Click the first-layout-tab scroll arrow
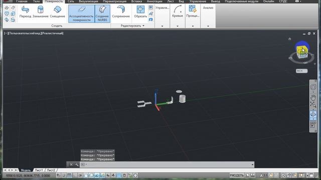Screen dimensions: 321x180 (x=5, y=170)
